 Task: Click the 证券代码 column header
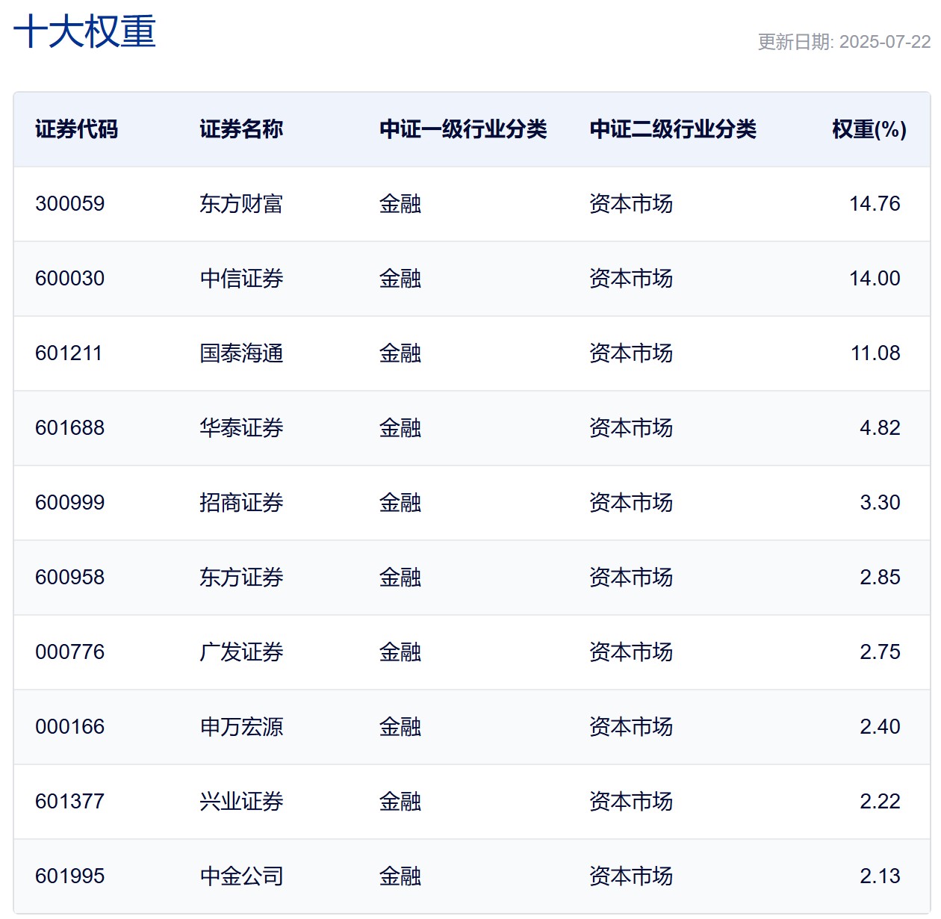point(76,129)
